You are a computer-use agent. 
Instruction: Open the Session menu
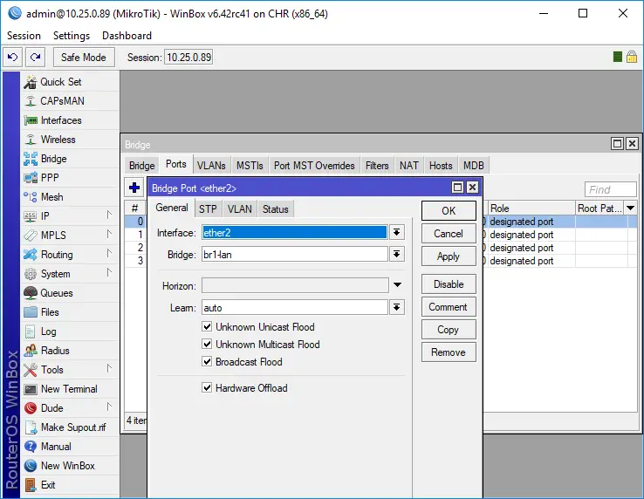[24, 36]
